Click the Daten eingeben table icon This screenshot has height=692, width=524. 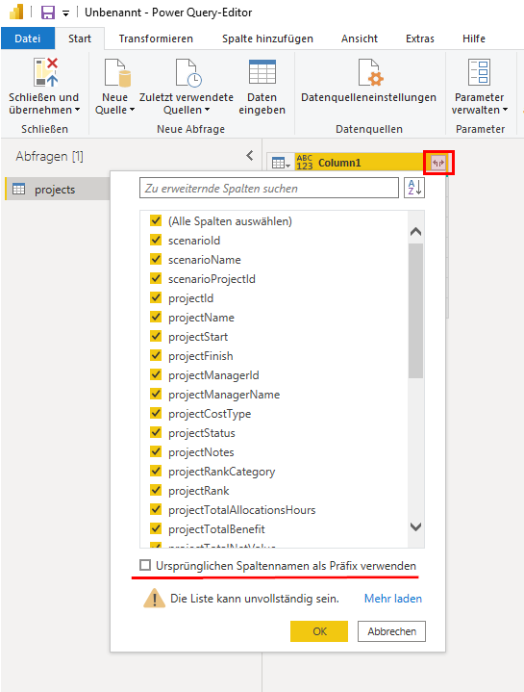click(262, 72)
